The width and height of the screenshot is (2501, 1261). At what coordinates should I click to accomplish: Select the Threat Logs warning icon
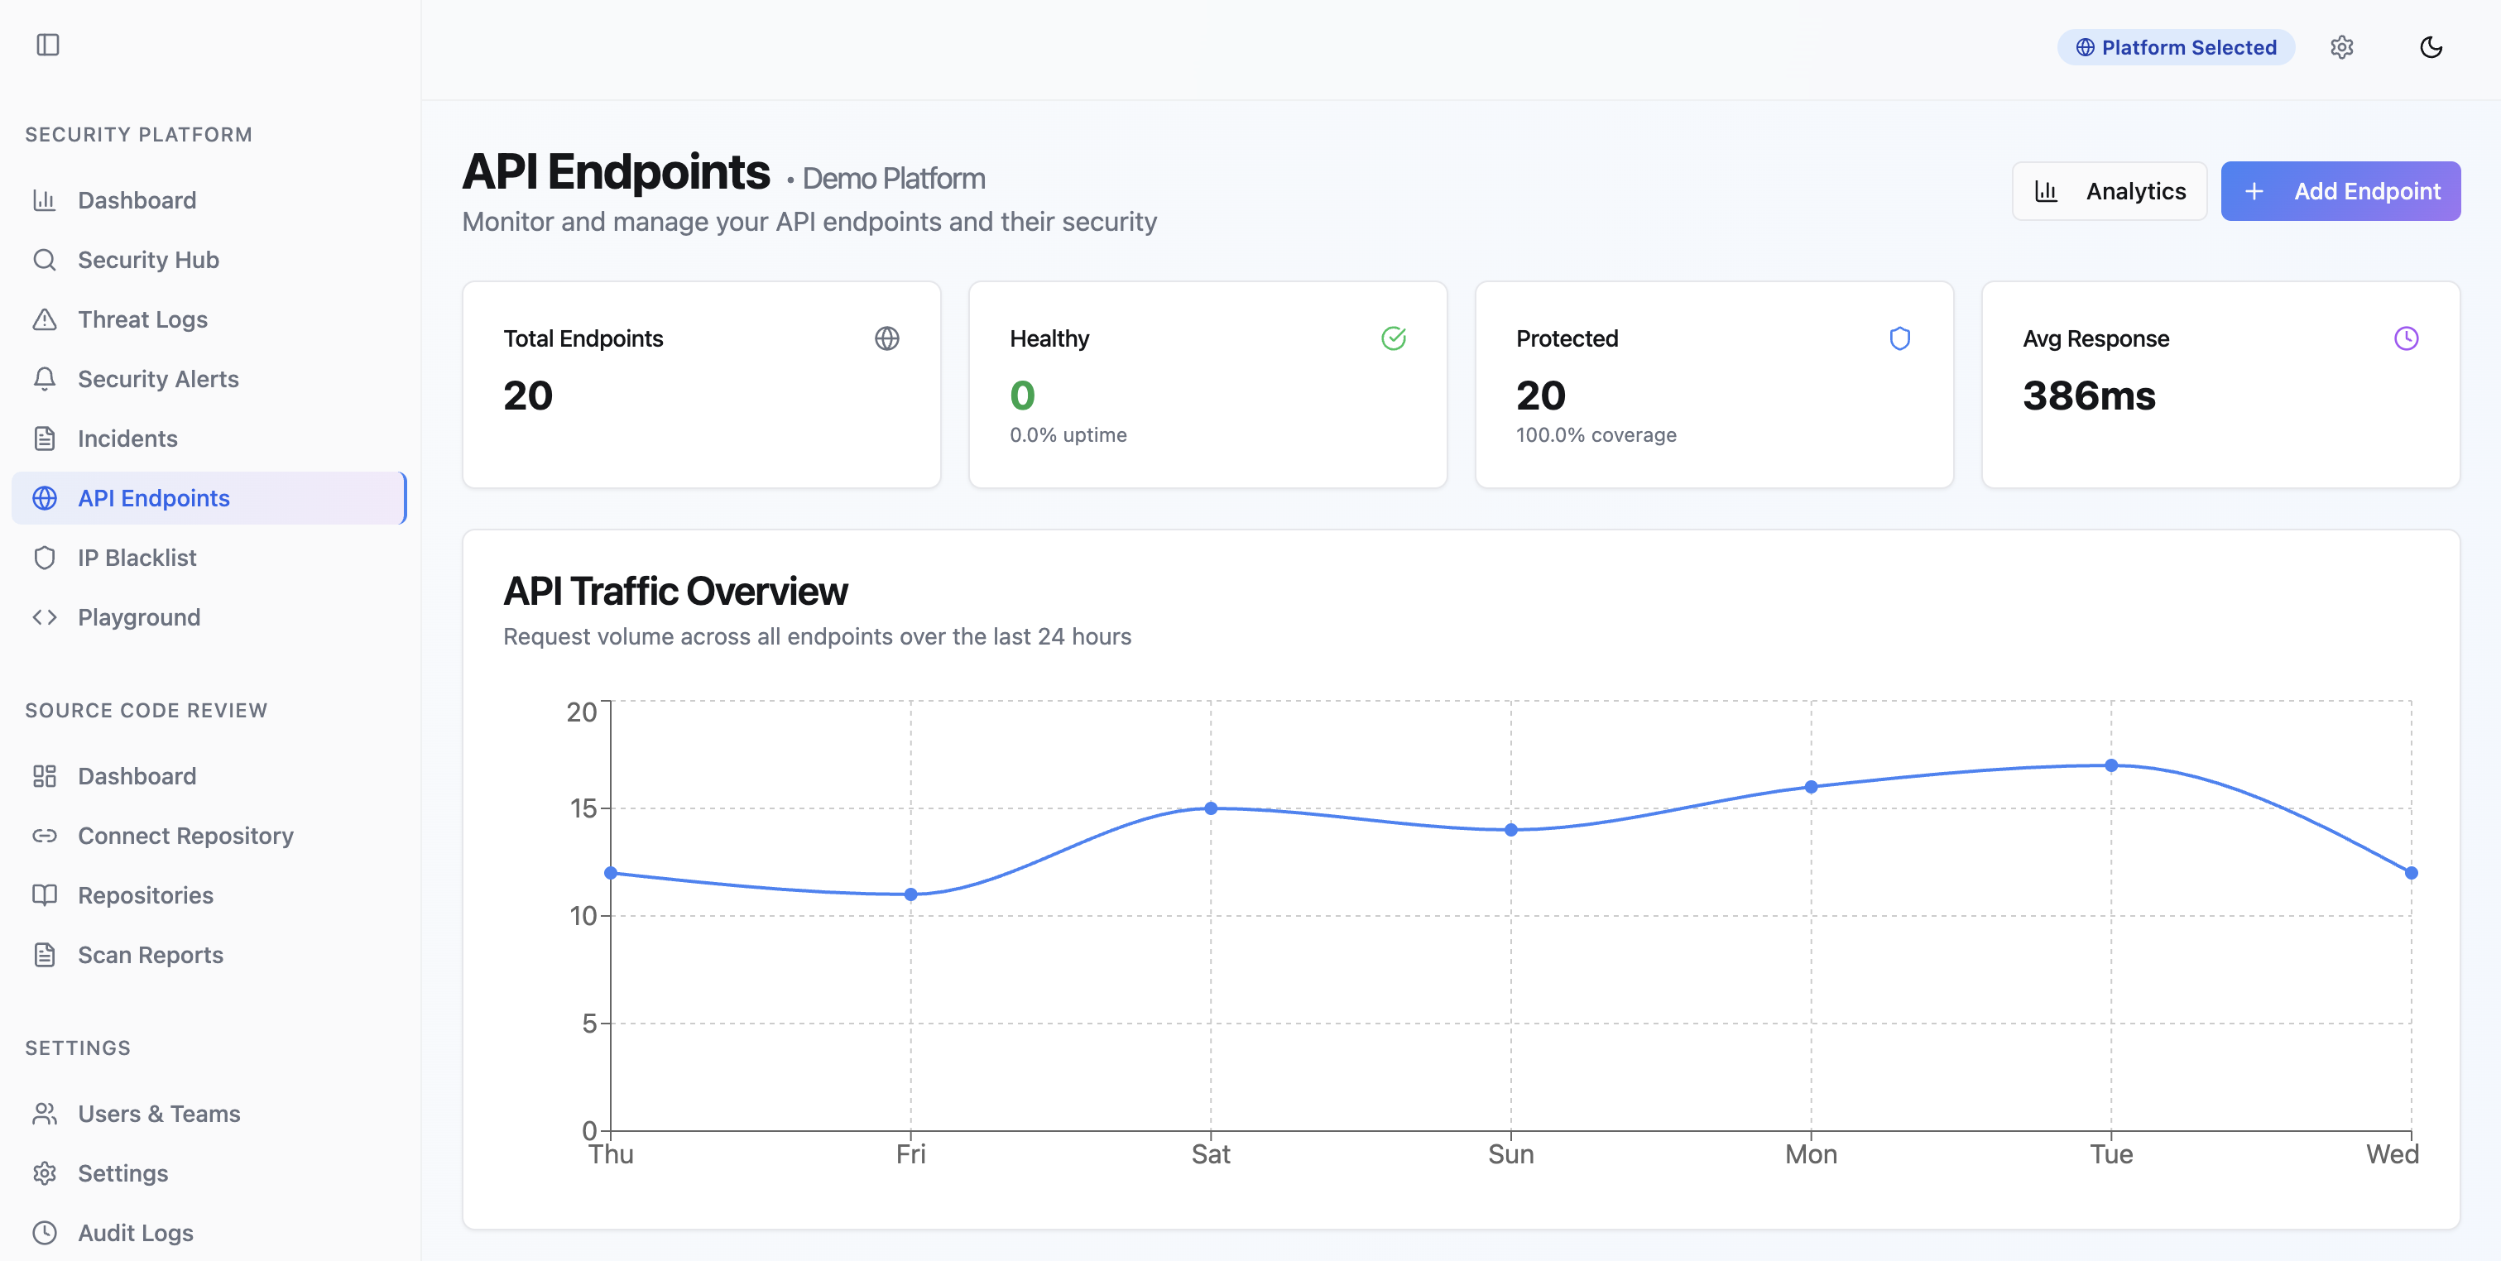(x=46, y=319)
